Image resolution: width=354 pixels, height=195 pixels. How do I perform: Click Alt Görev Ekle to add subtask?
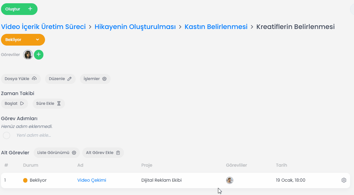103,153
